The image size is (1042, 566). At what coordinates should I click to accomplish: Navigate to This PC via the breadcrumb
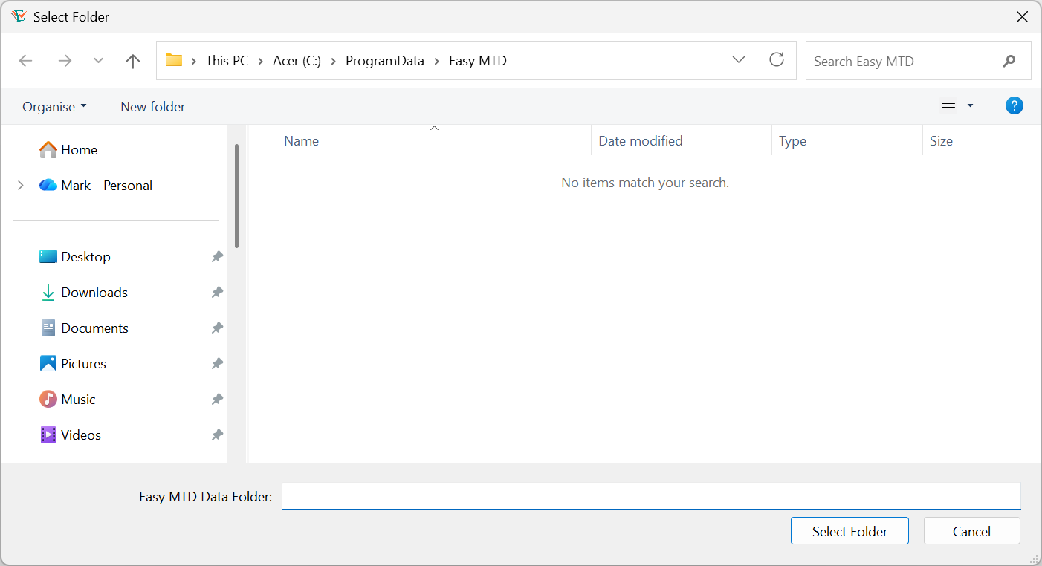tap(227, 60)
